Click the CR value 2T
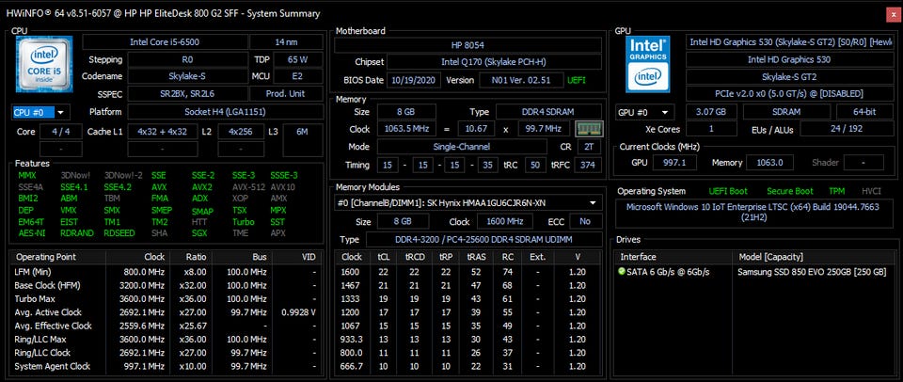Image resolution: width=903 pixels, height=382 pixels. click(589, 147)
